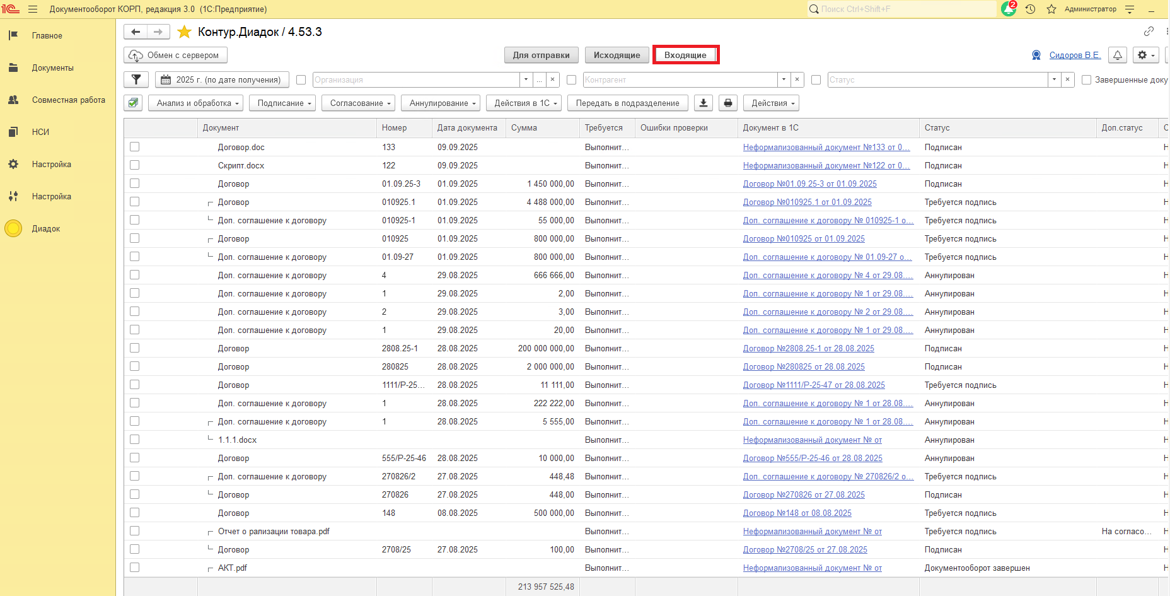Toggle the Завершенные документы checkbox
This screenshot has height=596, width=1170.
[x=1086, y=79]
